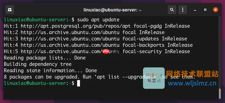Click the terminal cursor at last prompt
Screen dimensions: 225x103
pyautogui.click(x=78, y=83)
